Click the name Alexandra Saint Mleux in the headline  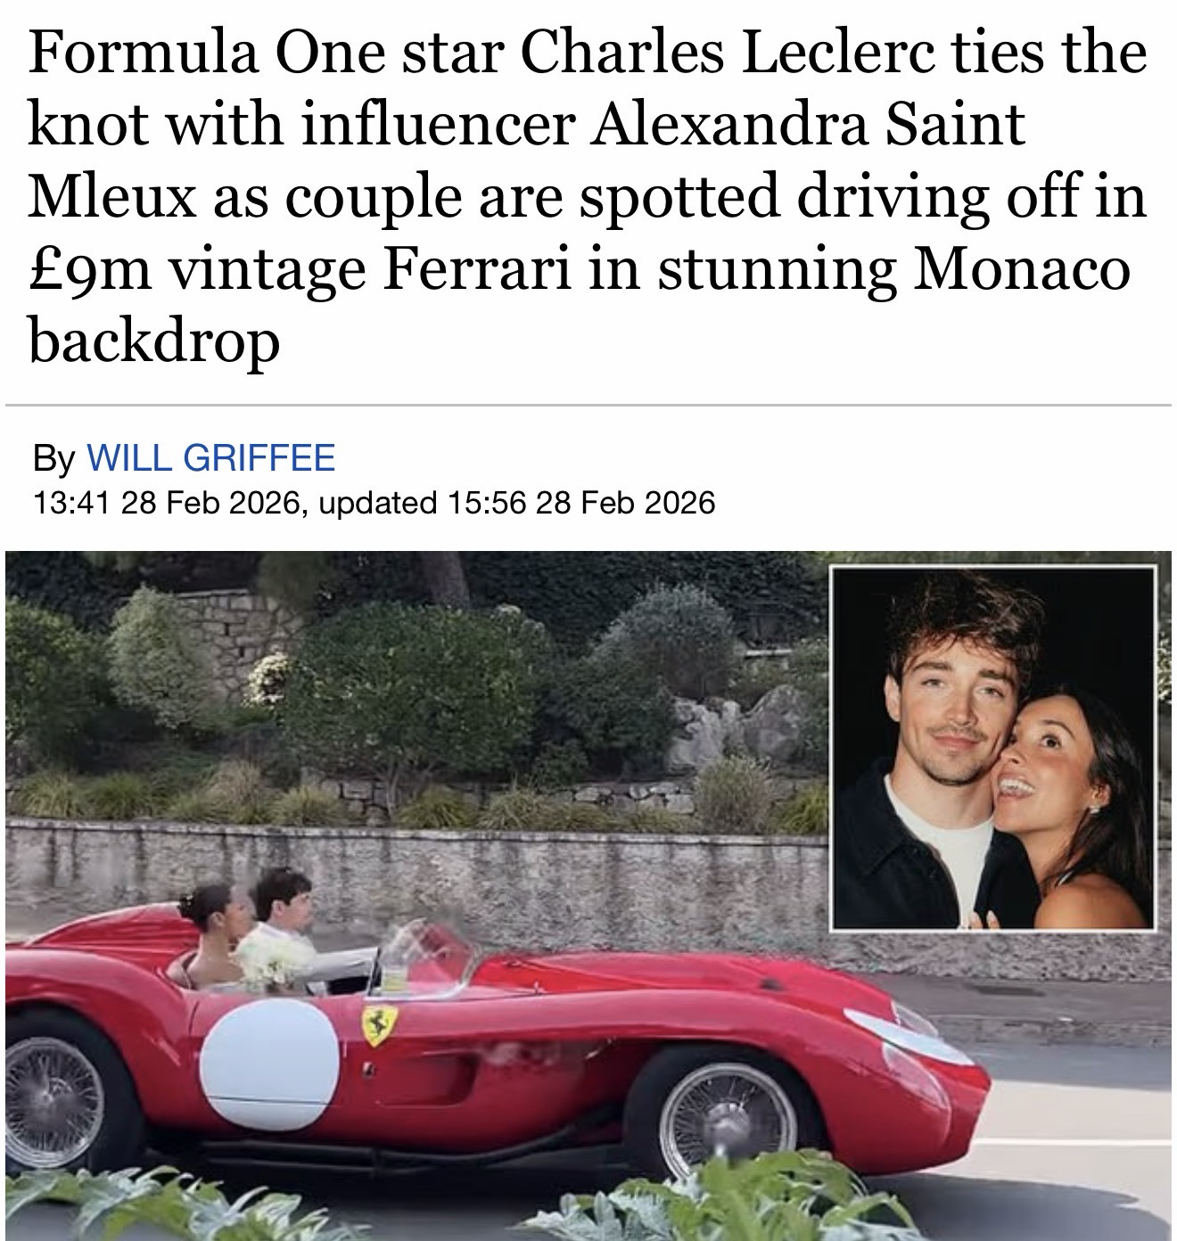pyautogui.click(x=526, y=159)
